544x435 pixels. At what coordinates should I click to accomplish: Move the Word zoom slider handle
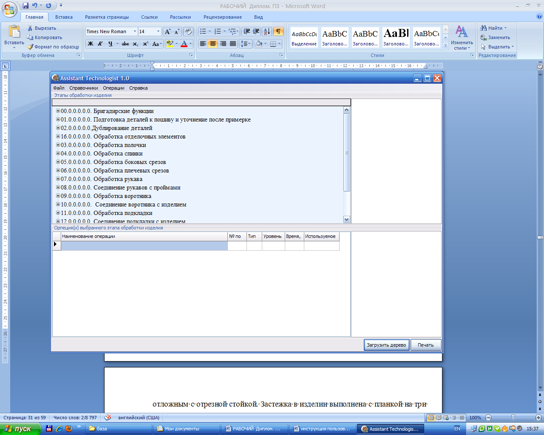pos(513,418)
